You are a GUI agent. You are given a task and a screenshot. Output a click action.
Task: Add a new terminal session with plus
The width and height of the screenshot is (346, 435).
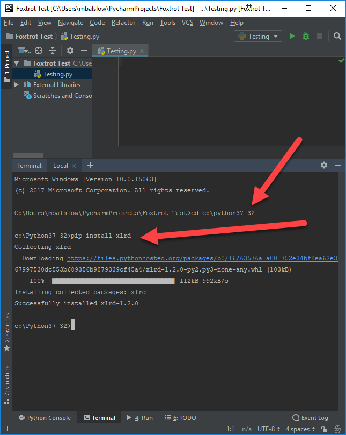pyautogui.click(x=90, y=166)
